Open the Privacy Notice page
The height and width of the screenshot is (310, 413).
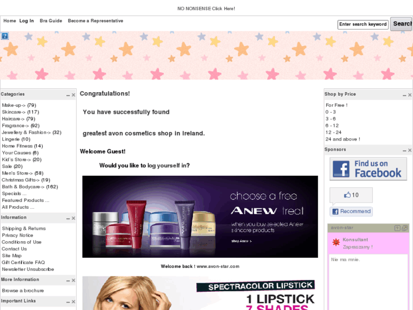(18, 235)
